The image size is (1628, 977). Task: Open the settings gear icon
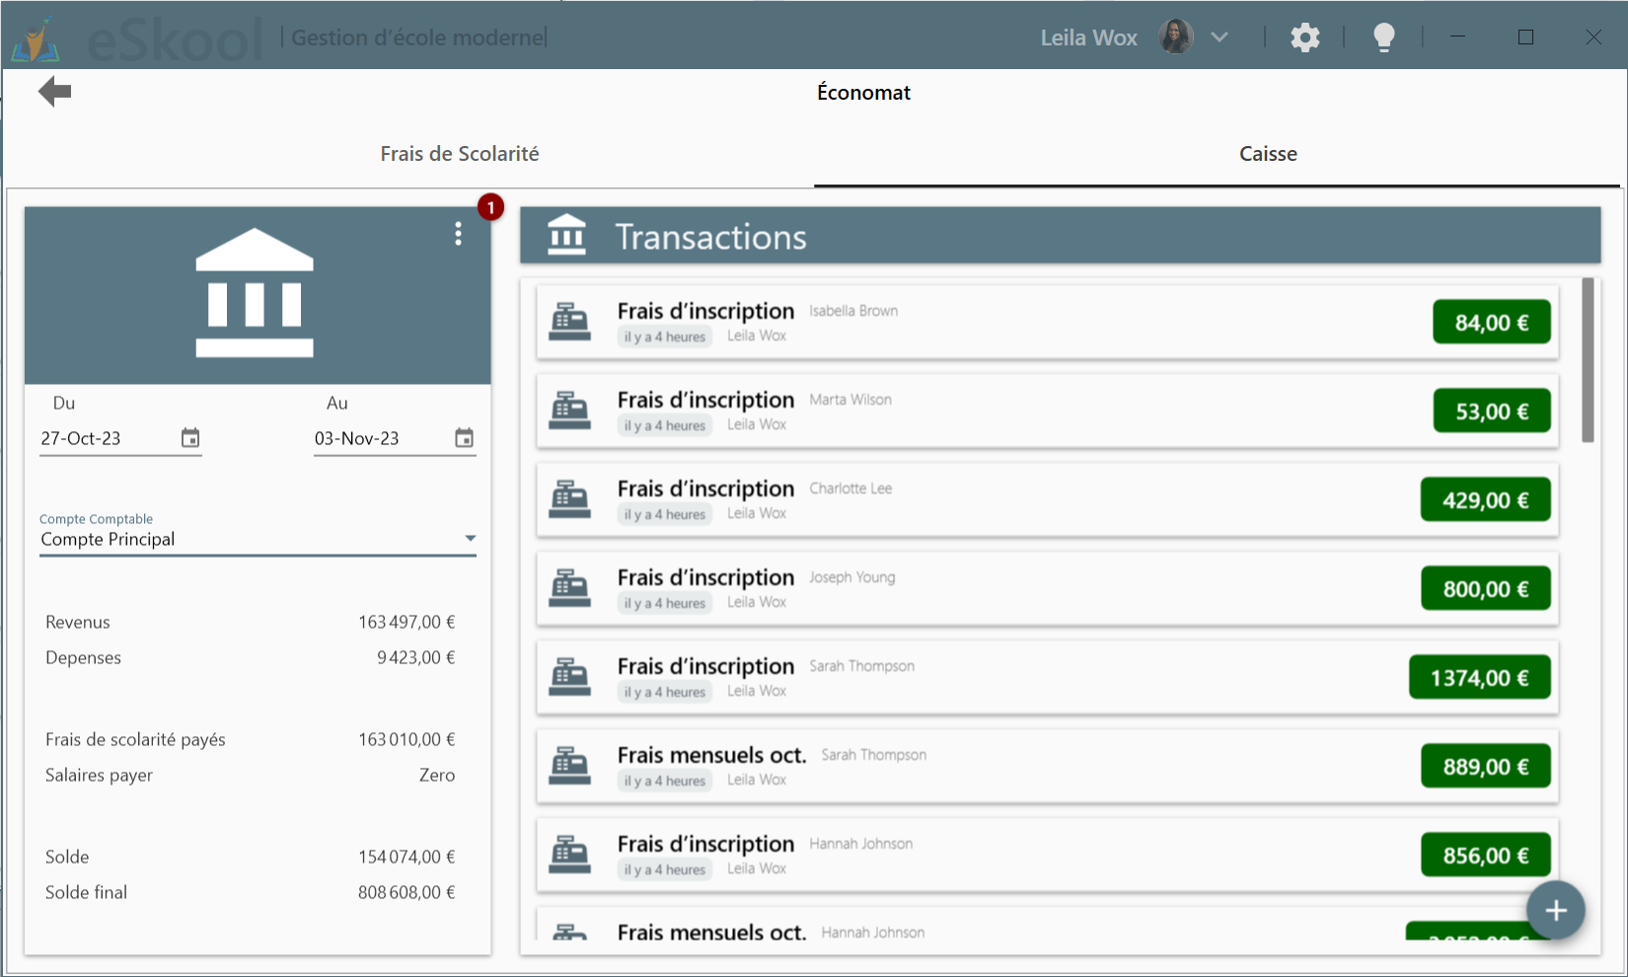tap(1304, 38)
